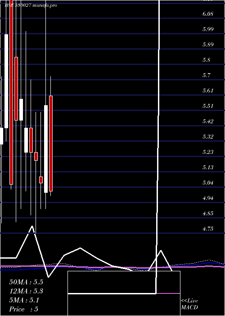Click the 5.61 price axis label
The width and height of the screenshot is (225, 316).
pos(207,91)
